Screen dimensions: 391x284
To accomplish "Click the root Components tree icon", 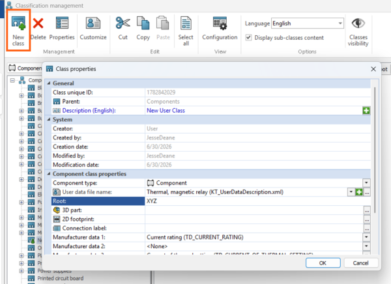I will pos(22,80).
